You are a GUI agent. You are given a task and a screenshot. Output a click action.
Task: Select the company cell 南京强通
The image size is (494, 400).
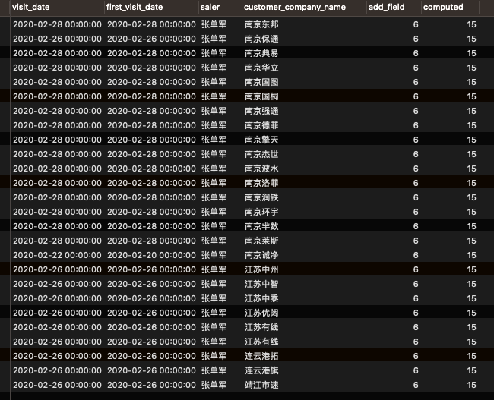[261, 111]
